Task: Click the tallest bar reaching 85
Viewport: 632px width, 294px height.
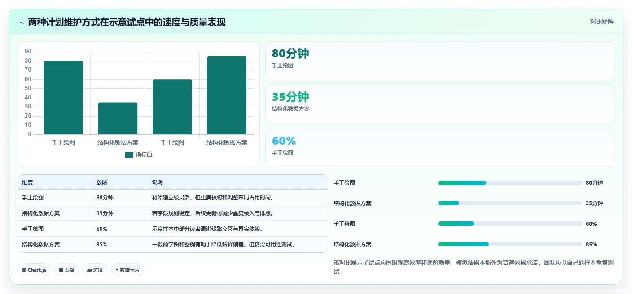Action: tap(227, 95)
